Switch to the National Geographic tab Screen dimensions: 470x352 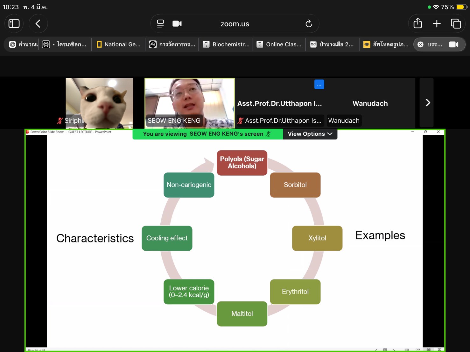118,44
